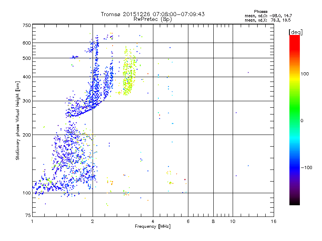Click the 10 tick label on the frequency axis
The height and width of the screenshot is (241, 322).
[x=233, y=221]
